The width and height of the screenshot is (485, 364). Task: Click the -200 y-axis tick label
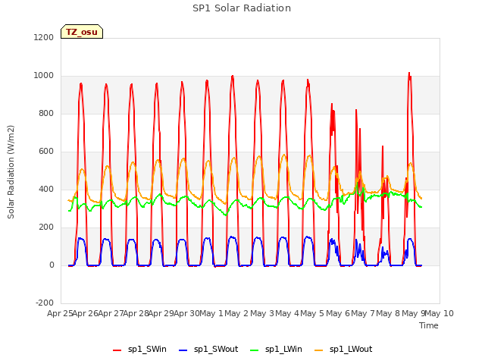point(45,303)
